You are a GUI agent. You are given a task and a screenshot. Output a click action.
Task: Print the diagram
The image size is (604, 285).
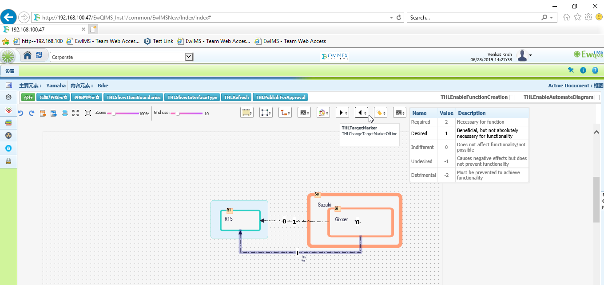pyautogui.click(x=64, y=113)
